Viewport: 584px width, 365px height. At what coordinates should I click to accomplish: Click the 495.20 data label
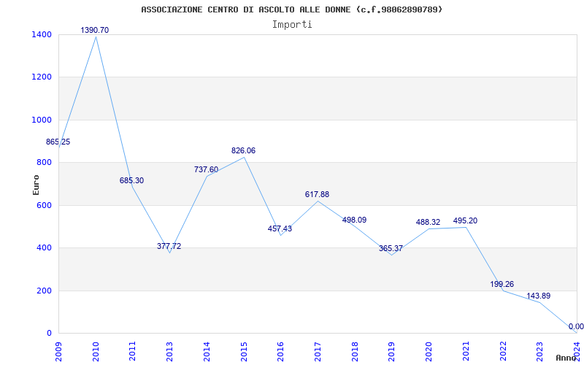[x=465, y=220]
